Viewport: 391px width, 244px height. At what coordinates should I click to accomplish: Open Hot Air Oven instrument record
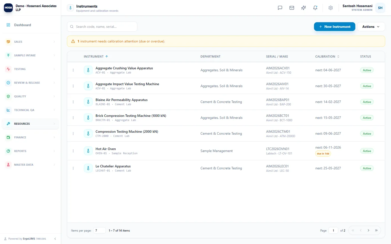[x=106, y=149]
